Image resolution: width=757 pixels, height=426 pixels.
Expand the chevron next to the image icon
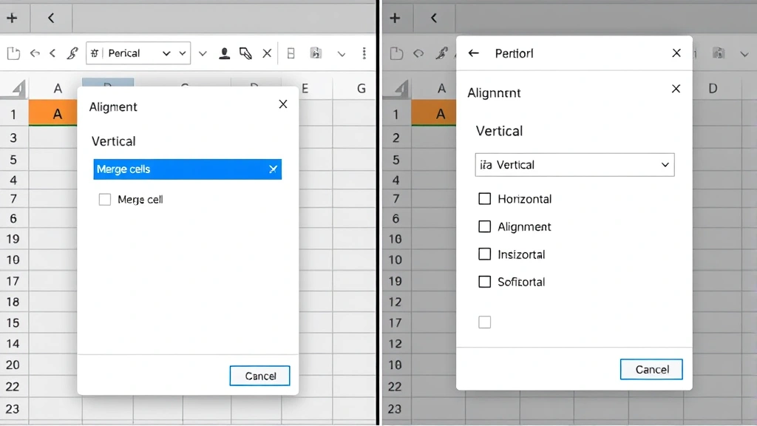[x=341, y=53]
